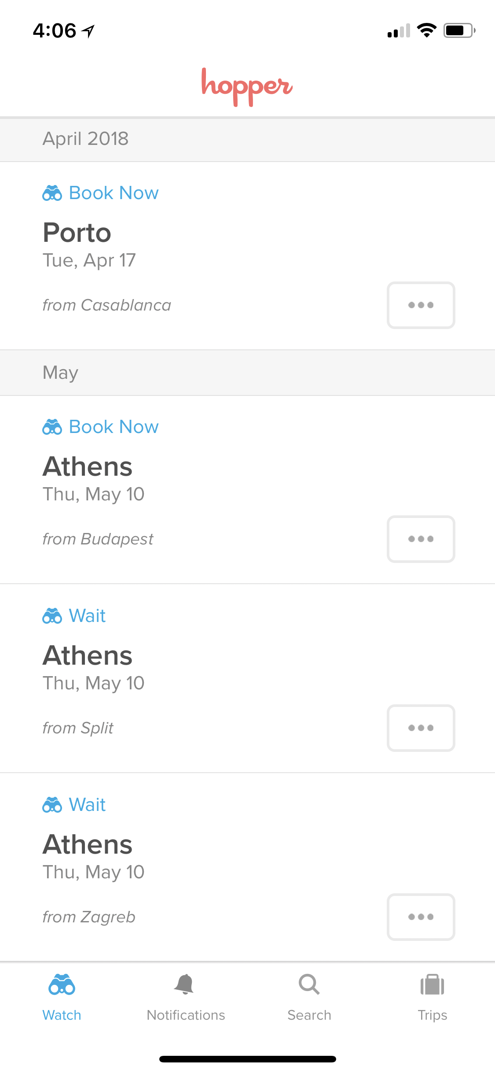Tap binoculars icon on Athens from Split
Viewport: 495px width, 1073px height.
[x=52, y=616]
